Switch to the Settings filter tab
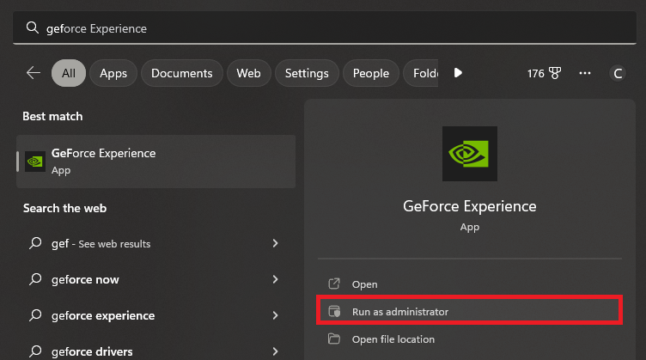The image size is (646, 360). coord(305,73)
